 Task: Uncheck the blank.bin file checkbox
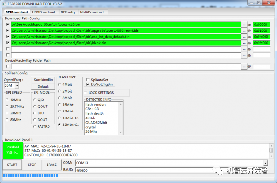8,43
